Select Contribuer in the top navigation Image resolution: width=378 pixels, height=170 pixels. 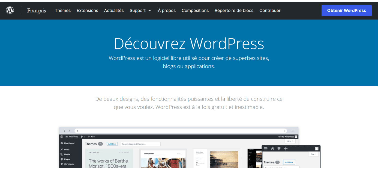coord(270,11)
